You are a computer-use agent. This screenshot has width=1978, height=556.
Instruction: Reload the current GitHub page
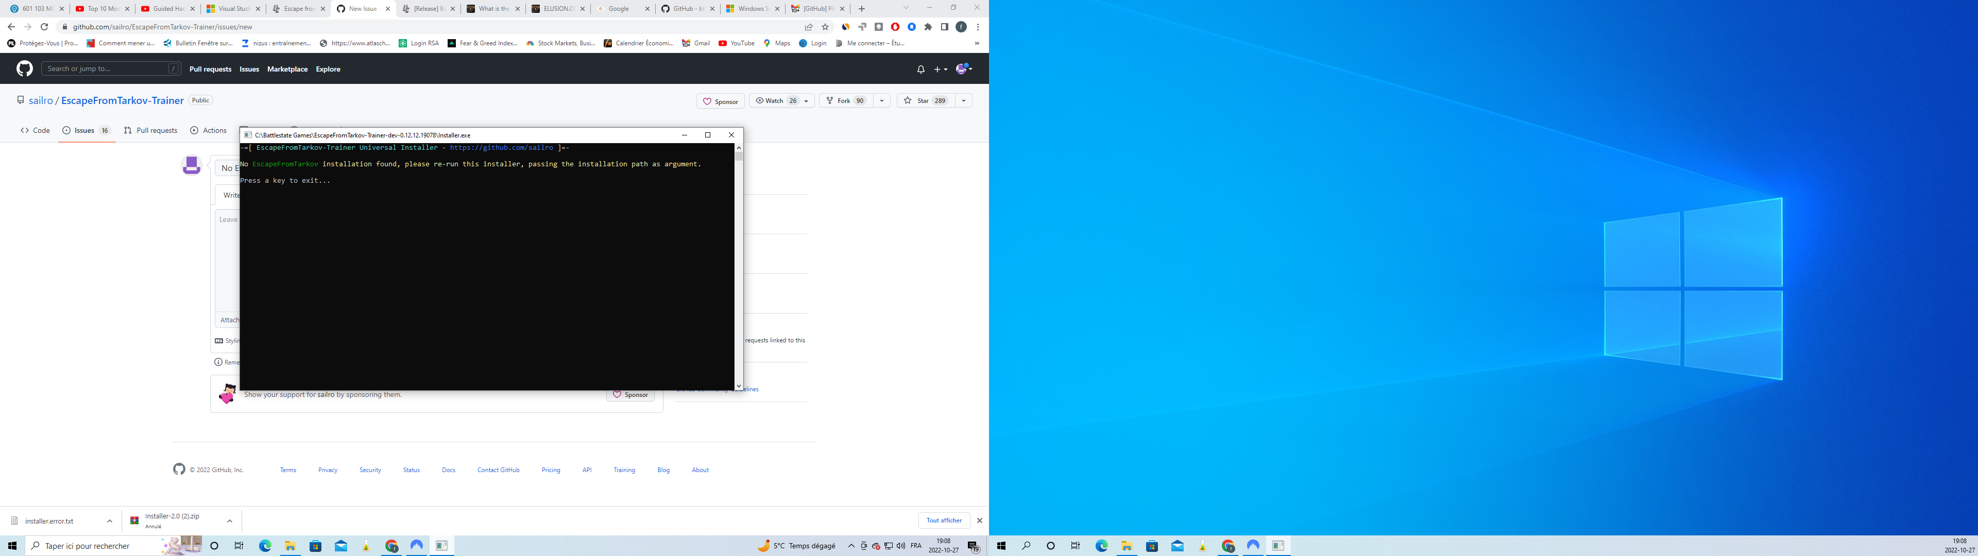(x=44, y=27)
